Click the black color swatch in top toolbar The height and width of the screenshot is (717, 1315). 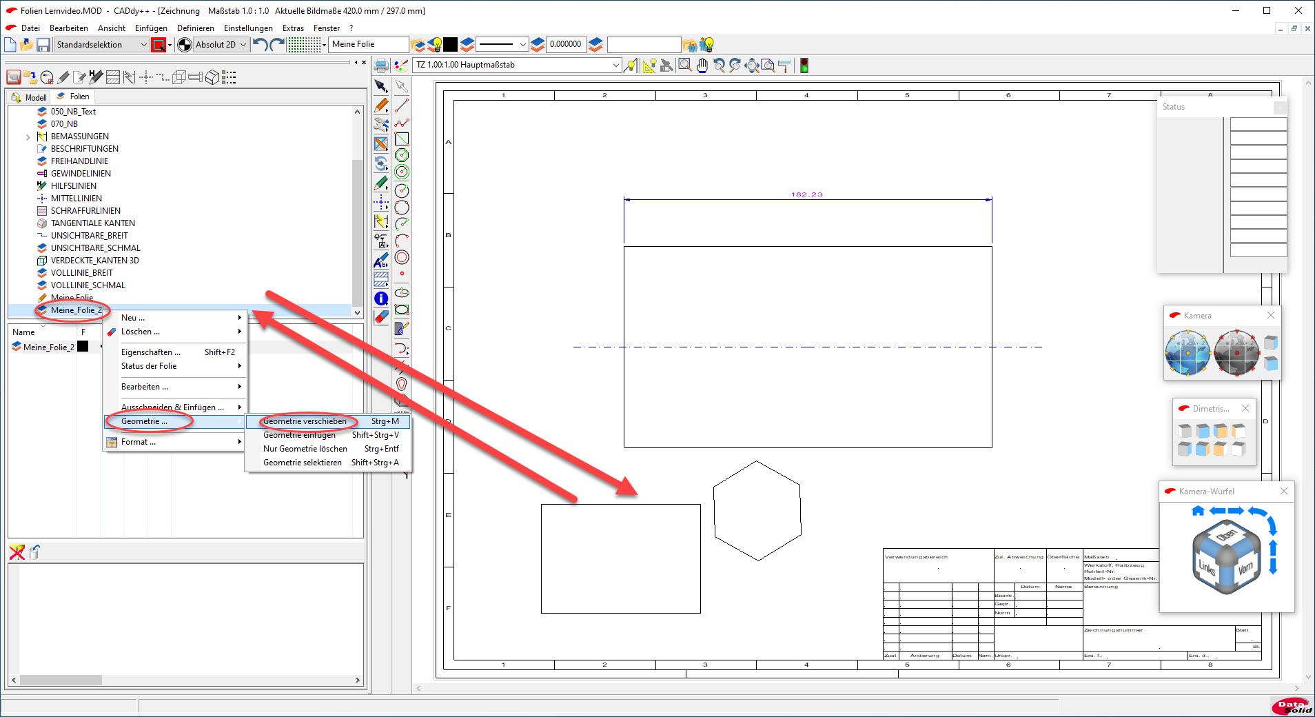click(x=450, y=45)
